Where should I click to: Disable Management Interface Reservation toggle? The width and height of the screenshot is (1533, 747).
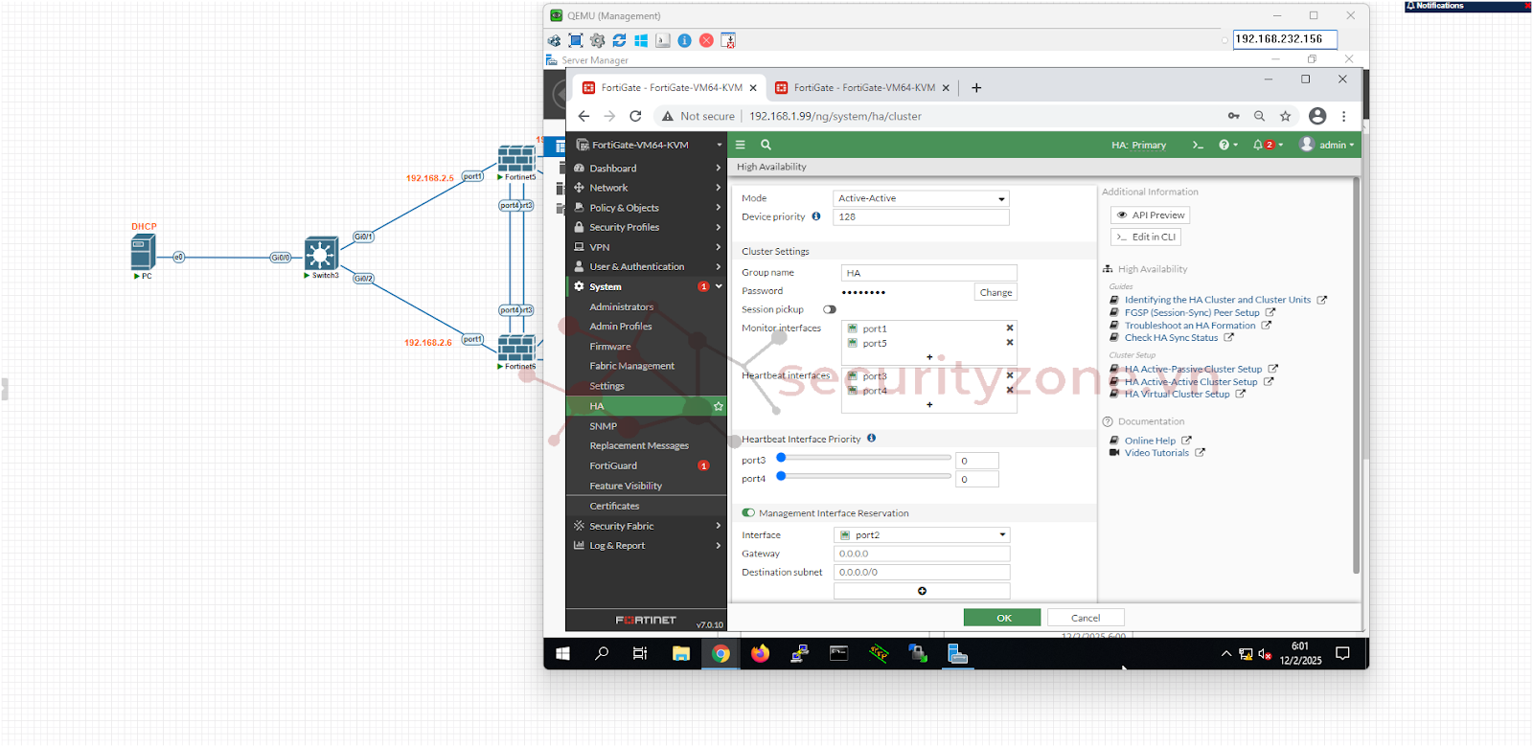748,513
